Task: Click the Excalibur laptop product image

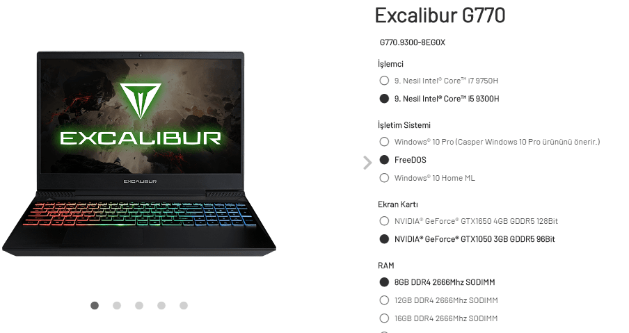Action: pos(139,154)
